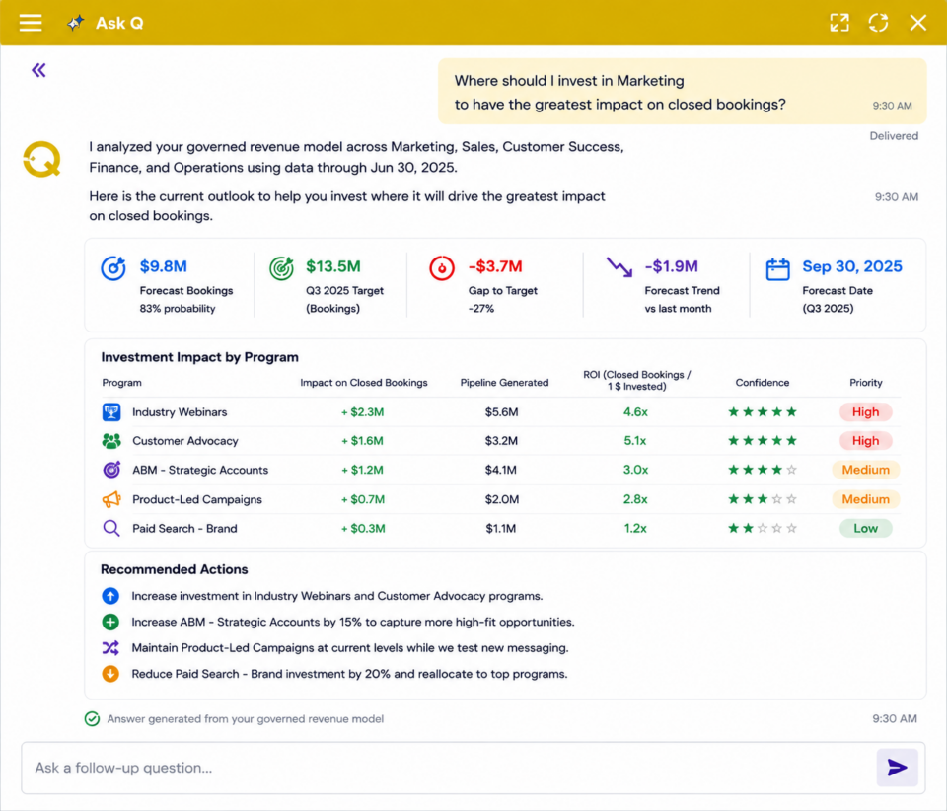947x811 pixels.
Task: Click the Reduce Paid Search down-arrow icon
Action: pyautogui.click(x=110, y=673)
